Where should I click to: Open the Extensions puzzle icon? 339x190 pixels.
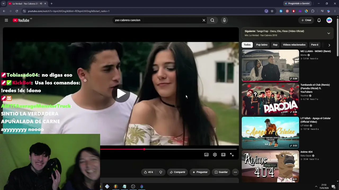tap(313, 11)
